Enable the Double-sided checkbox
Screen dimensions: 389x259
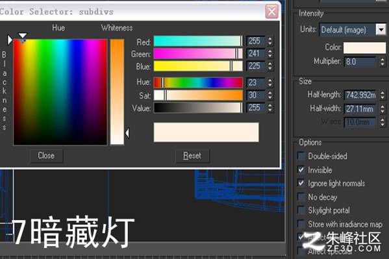point(301,156)
